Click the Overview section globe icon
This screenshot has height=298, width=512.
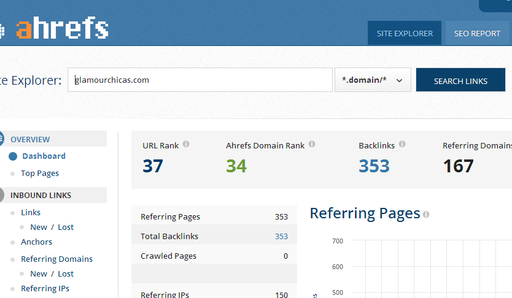[1, 139]
